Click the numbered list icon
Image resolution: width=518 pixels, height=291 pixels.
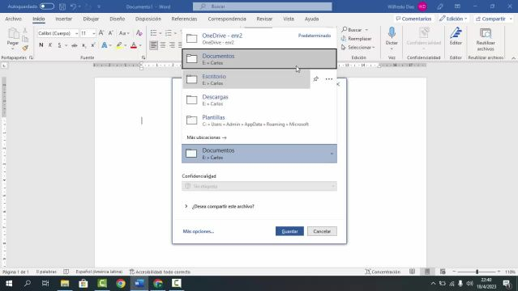[x=169, y=33]
